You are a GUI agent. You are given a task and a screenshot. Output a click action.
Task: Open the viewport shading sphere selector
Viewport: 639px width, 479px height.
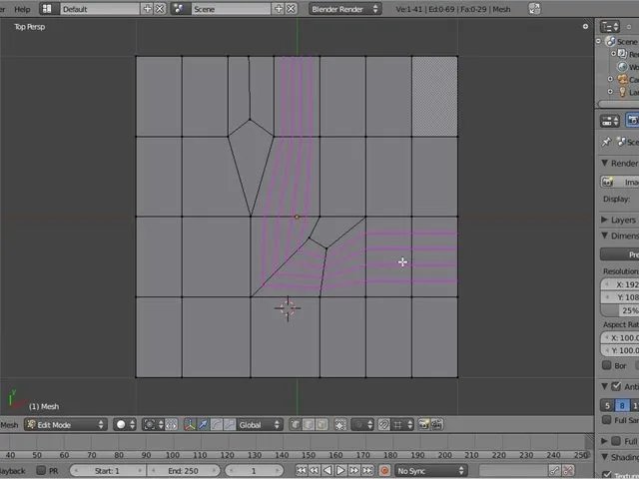124,425
